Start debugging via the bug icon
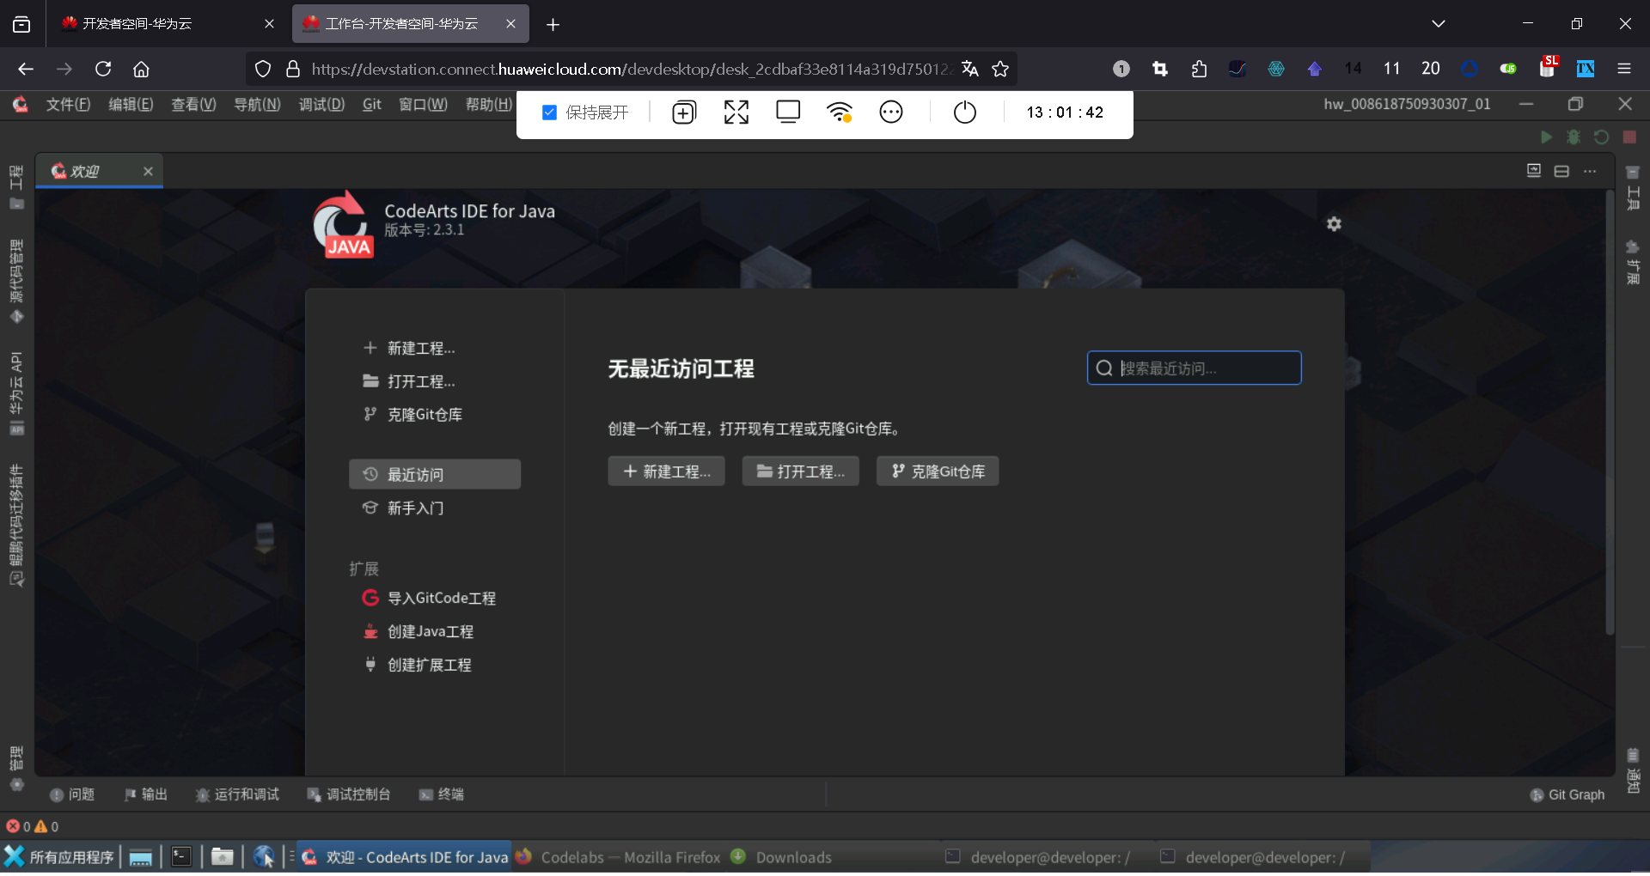Viewport: 1650px width, 876px height. point(1574,137)
